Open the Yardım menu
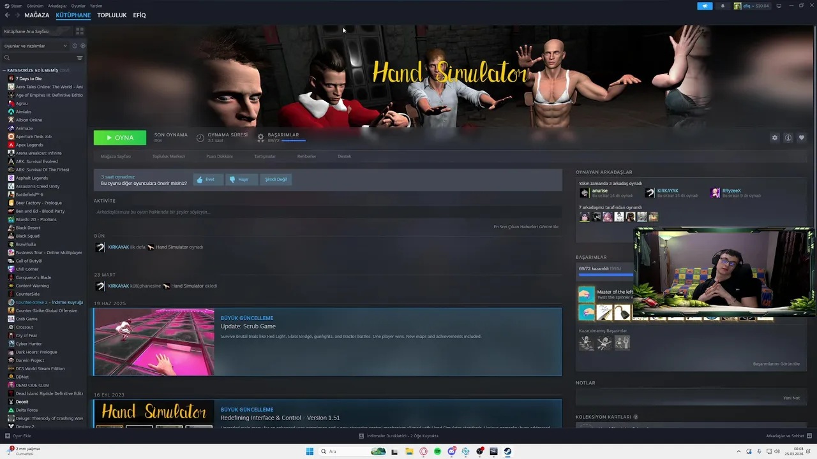The image size is (817, 459). [x=96, y=6]
